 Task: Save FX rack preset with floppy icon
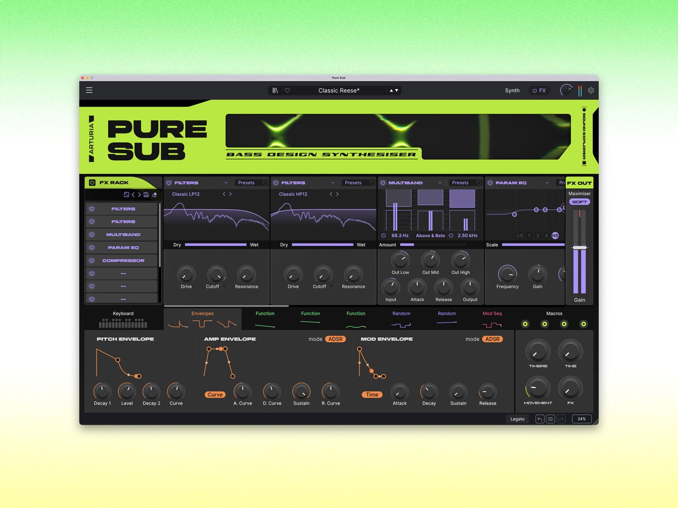point(146,195)
